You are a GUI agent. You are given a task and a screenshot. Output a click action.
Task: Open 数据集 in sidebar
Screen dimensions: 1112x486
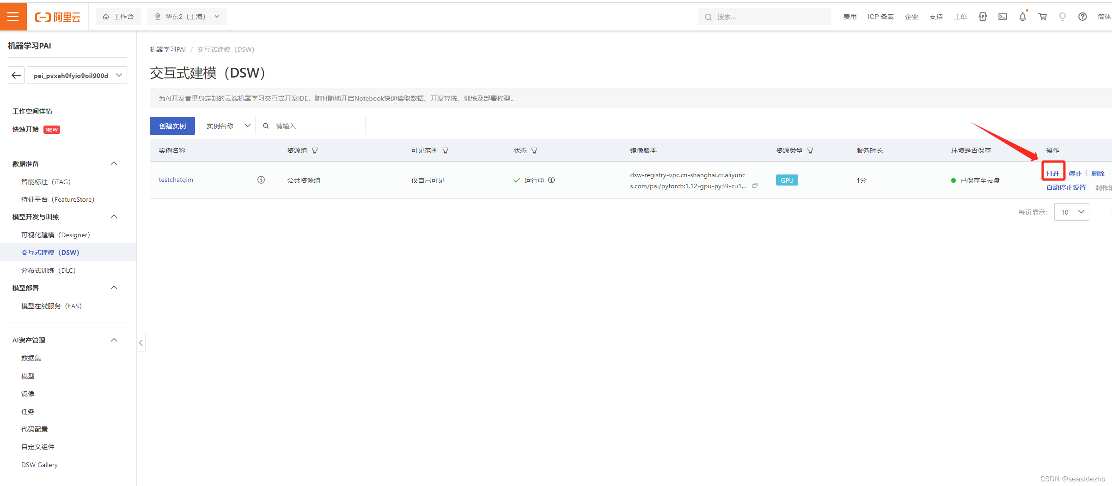coord(31,358)
